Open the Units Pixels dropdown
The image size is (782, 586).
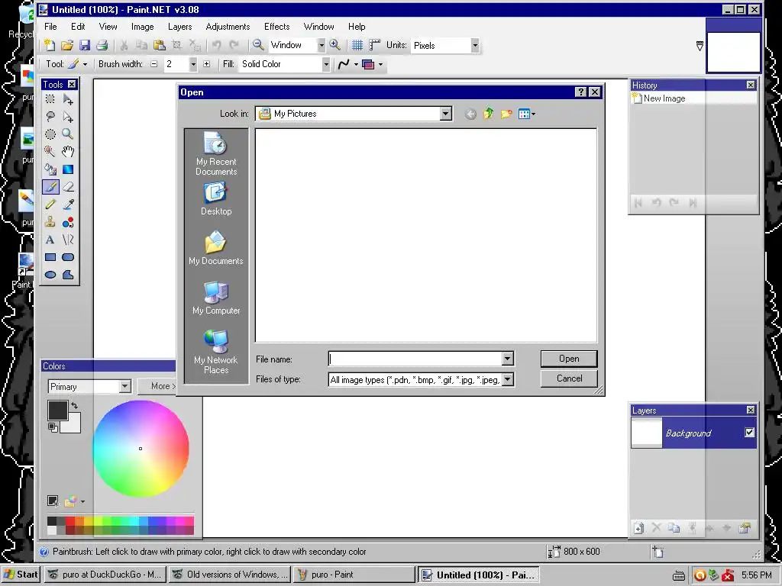click(475, 45)
